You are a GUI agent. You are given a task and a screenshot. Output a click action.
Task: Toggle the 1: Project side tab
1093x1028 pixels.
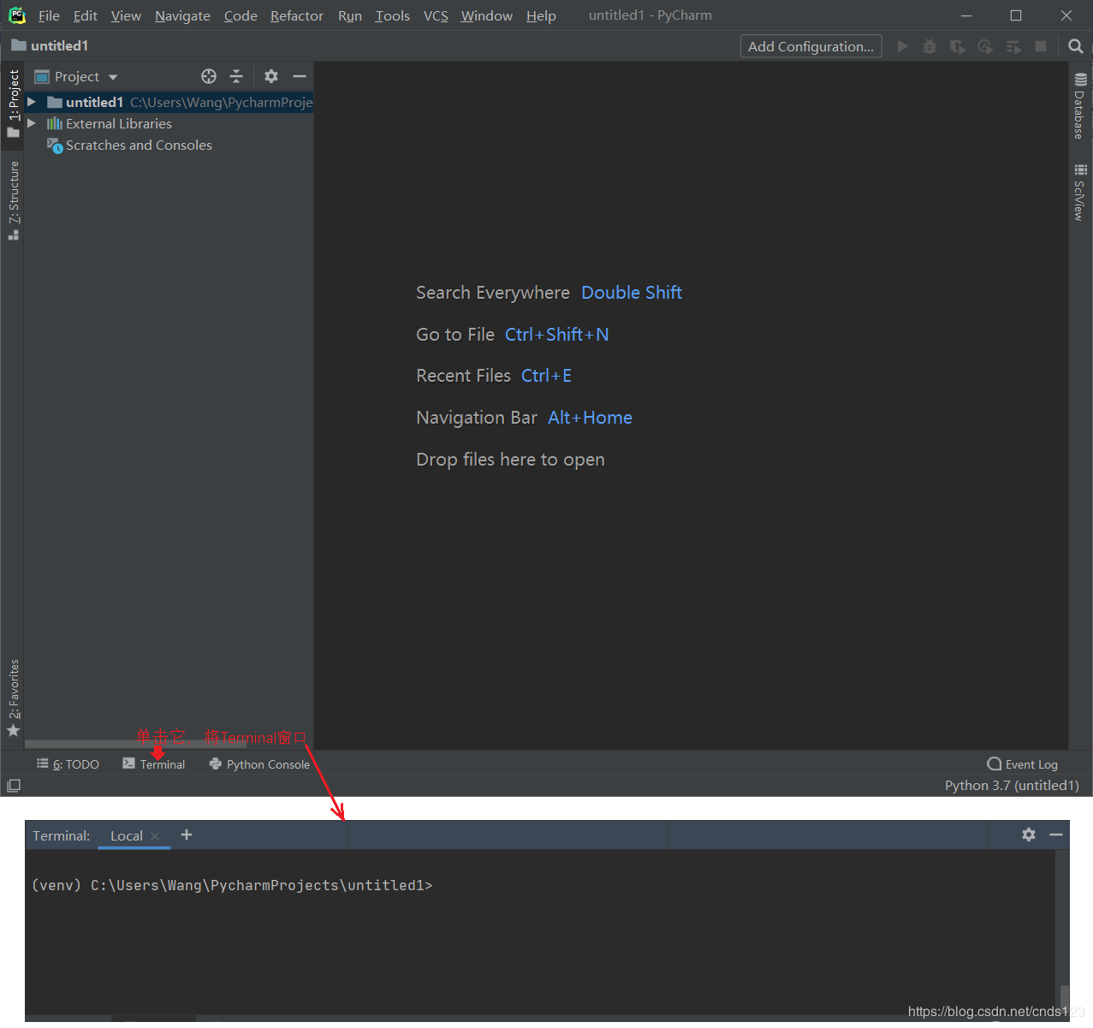[x=13, y=103]
